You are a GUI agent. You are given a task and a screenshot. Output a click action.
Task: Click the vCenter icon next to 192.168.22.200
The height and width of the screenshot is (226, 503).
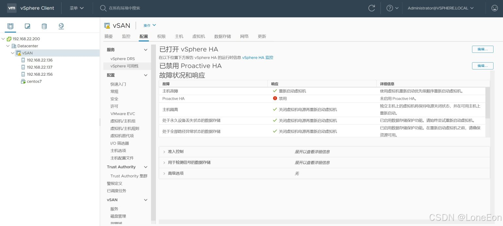pos(9,39)
